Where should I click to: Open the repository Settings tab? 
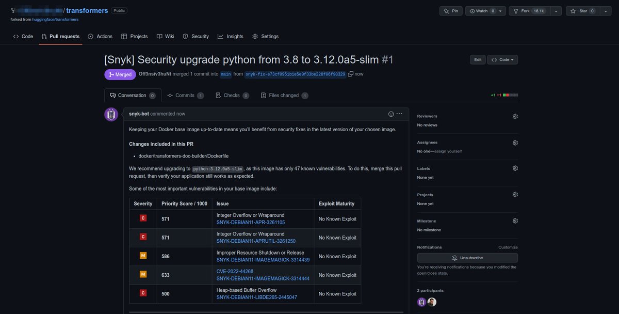pos(266,37)
